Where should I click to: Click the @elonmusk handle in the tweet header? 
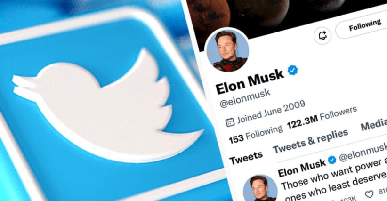tap(363, 153)
